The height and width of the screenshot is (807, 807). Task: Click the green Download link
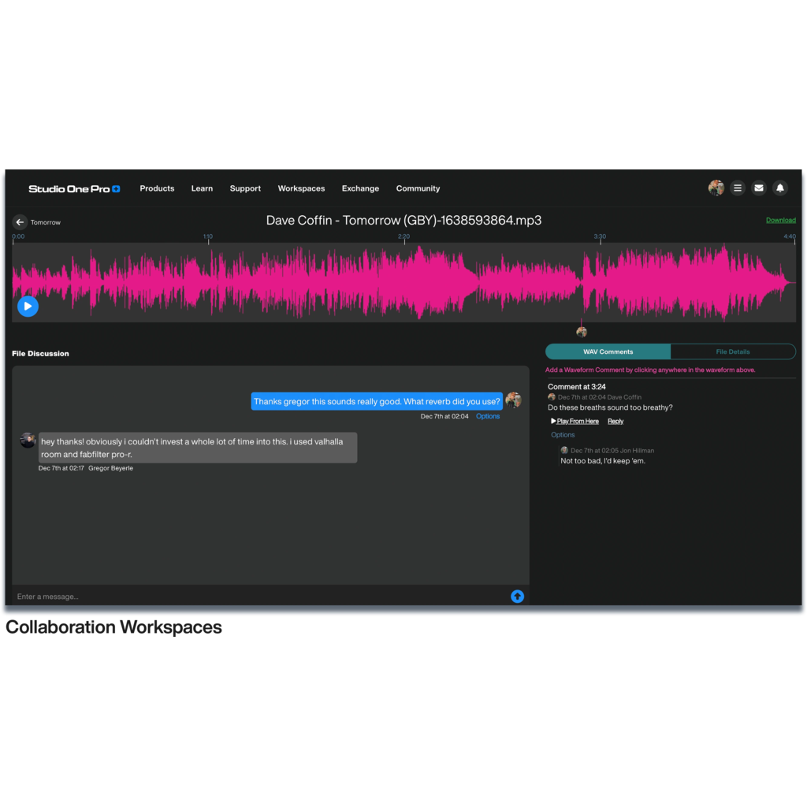[x=780, y=221]
